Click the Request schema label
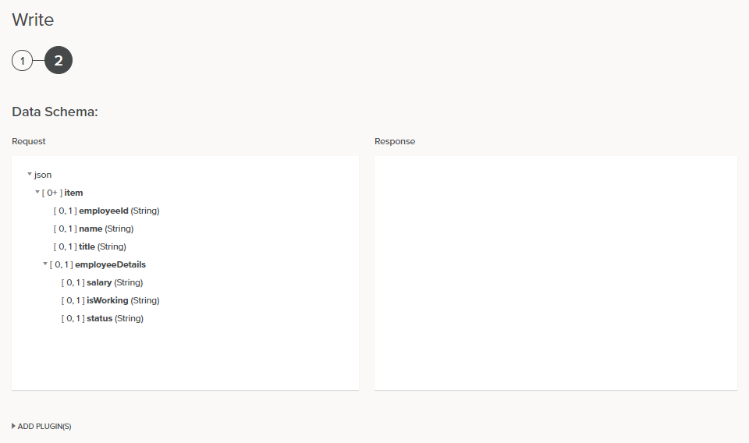 pyautogui.click(x=29, y=141)
